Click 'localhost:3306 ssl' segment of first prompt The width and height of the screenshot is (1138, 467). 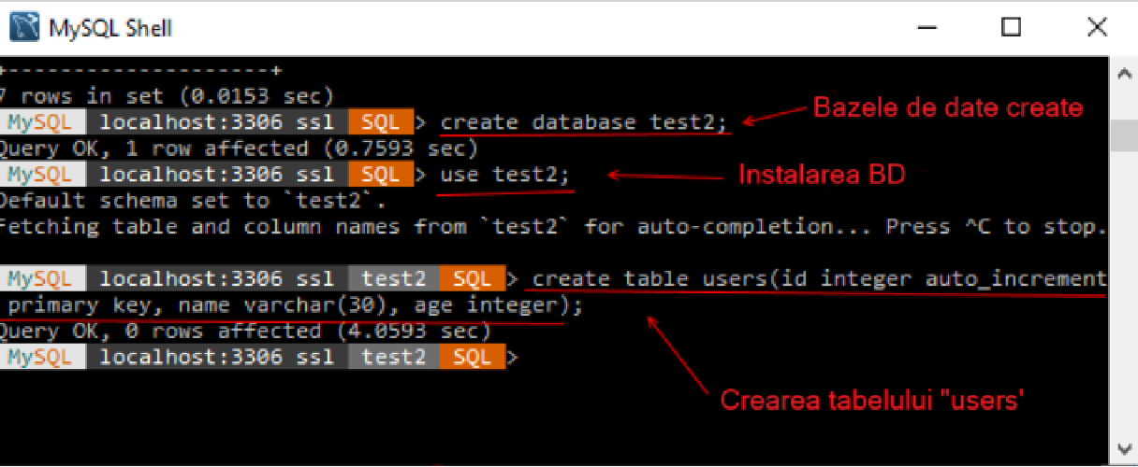click(217, 122)
